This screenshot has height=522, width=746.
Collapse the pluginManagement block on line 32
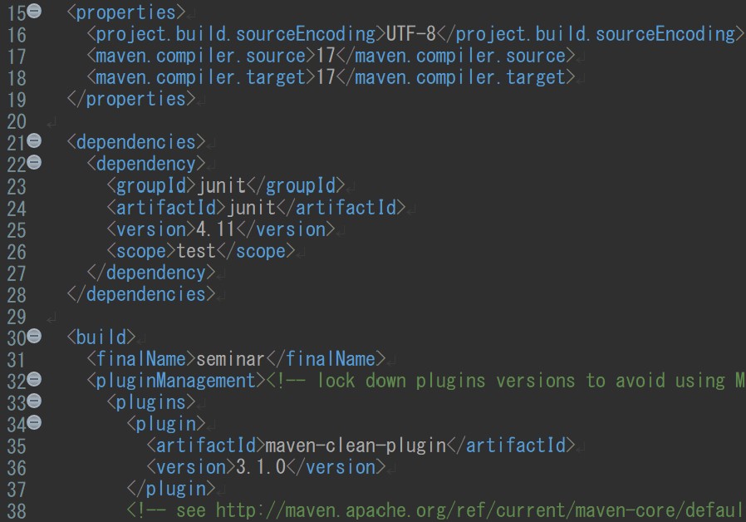(x=34, y=379)
